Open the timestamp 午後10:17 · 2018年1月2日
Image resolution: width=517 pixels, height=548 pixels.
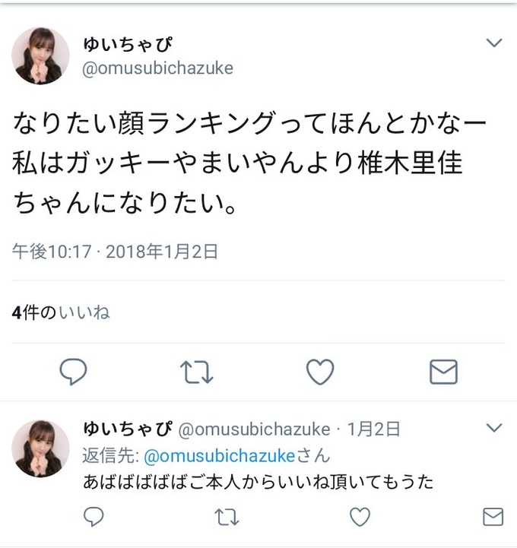(115, 252)
